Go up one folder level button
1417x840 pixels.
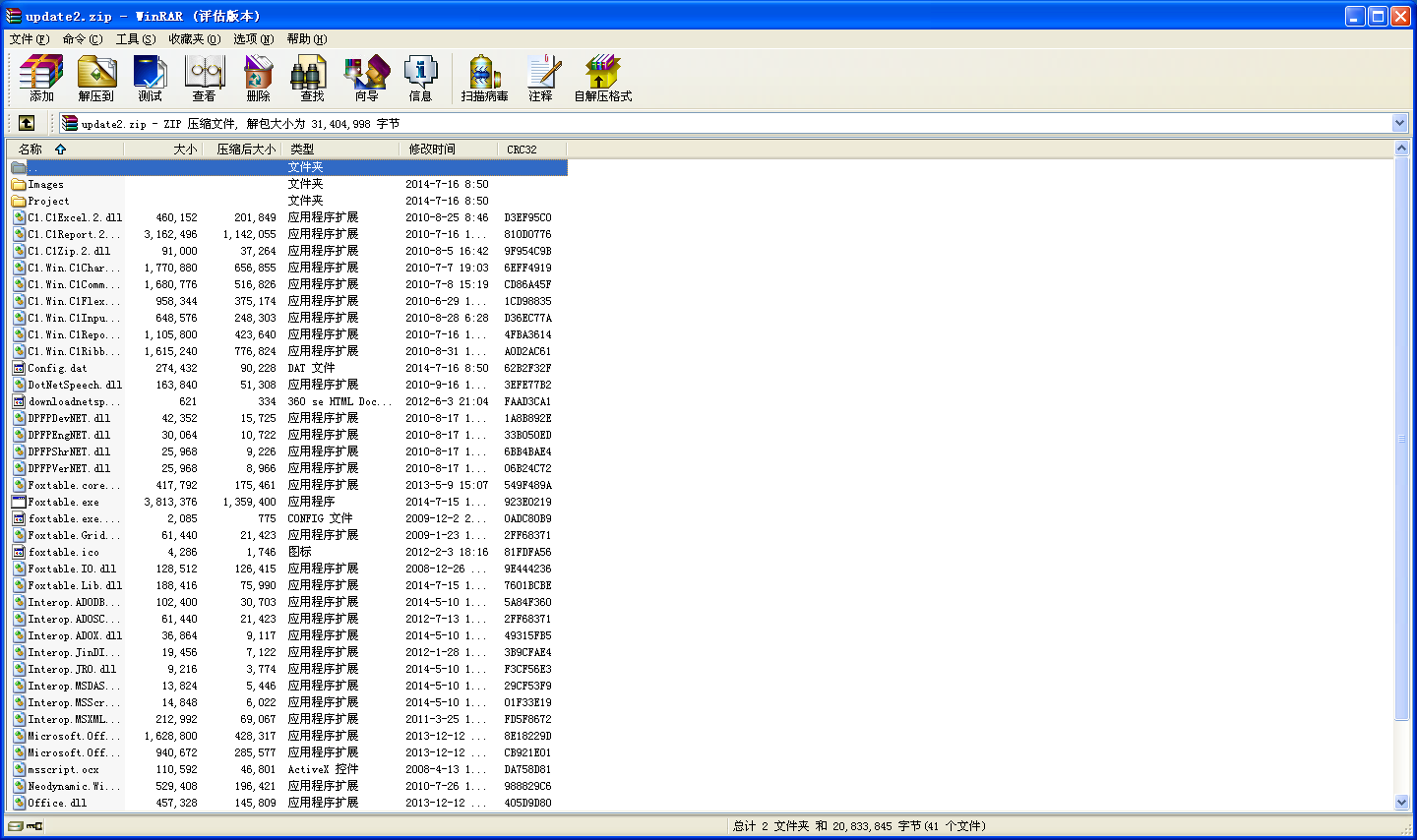[x=27, y=123]
